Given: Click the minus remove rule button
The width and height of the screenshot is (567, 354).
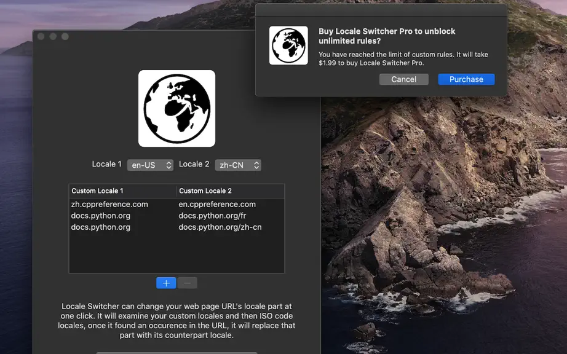Looking at the screenshot, I should (x=188, y=283).
